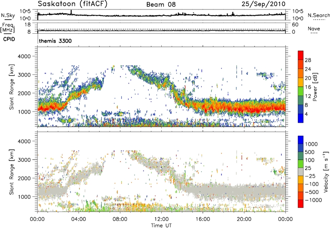
Task: Click the "Nave" legend label
Action: 314,29
